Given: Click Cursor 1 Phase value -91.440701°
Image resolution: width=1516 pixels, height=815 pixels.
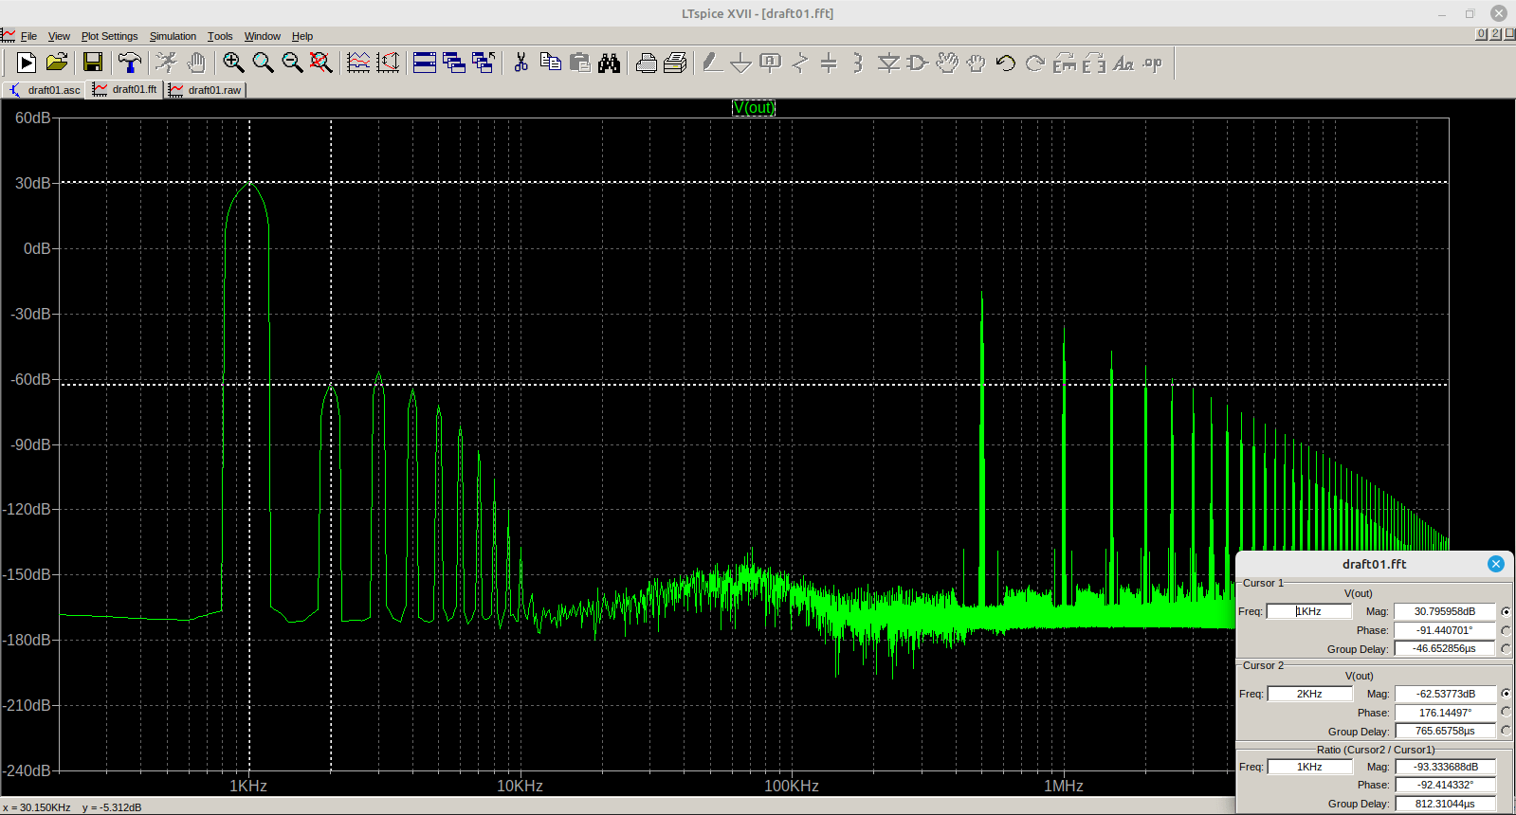Looking at the screenshot, I should pyautogui.click(x=1445, y=630).
